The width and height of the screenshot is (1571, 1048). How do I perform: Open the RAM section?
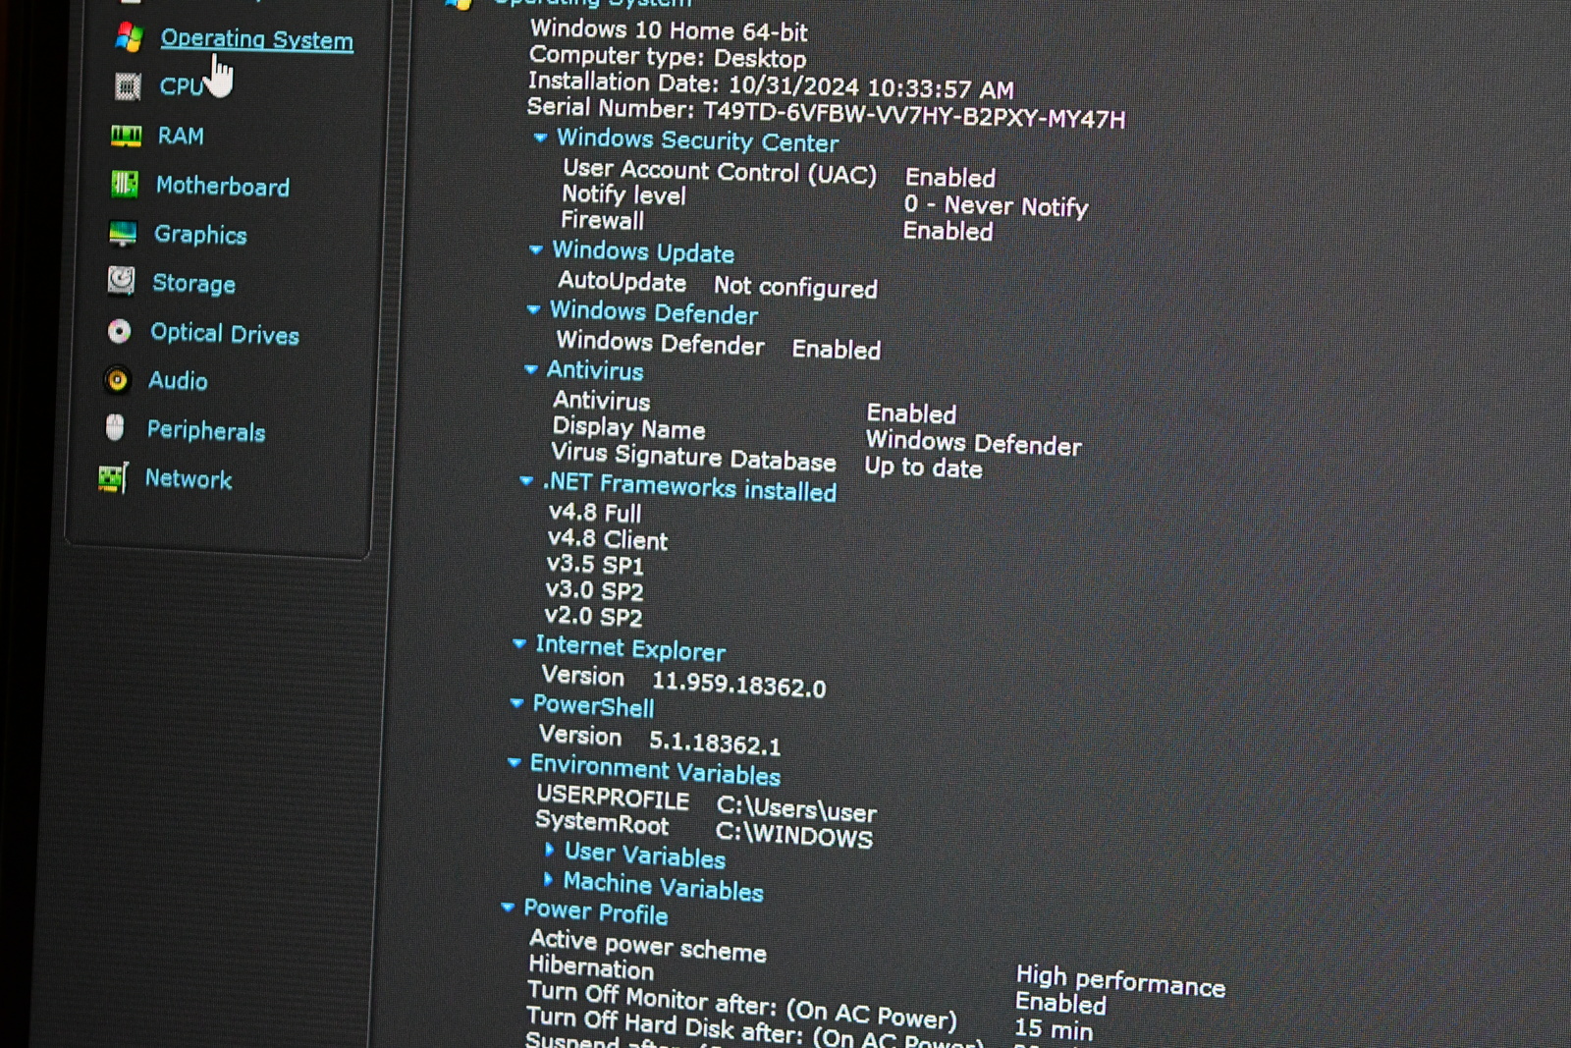click(x=181, y=136)
